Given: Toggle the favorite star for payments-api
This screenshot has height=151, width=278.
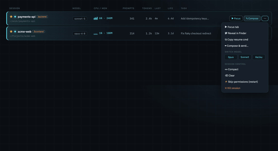Looking at the screenshot, I should coord(11,17).
